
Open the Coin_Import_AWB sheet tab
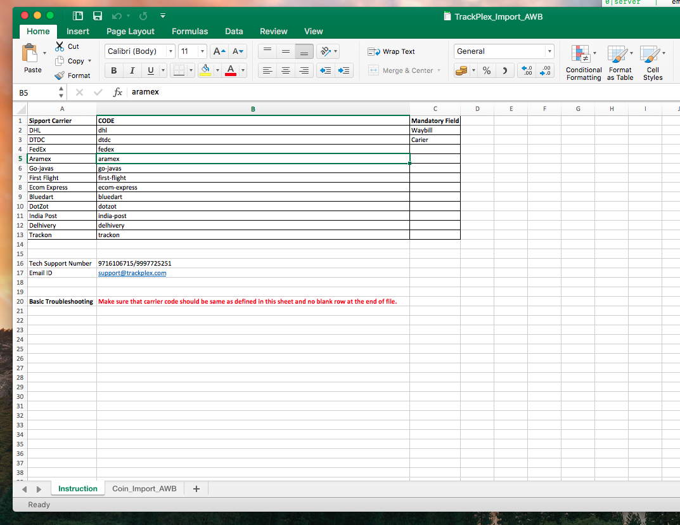144,489
